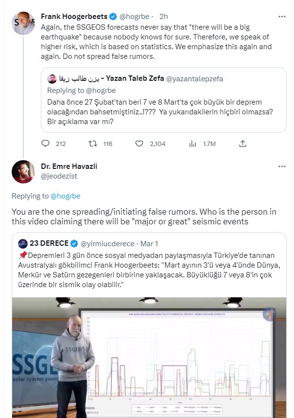Click 23 DERECE account logo
Image resolution: width=294 pixels, height=418 pixels.
23,243
